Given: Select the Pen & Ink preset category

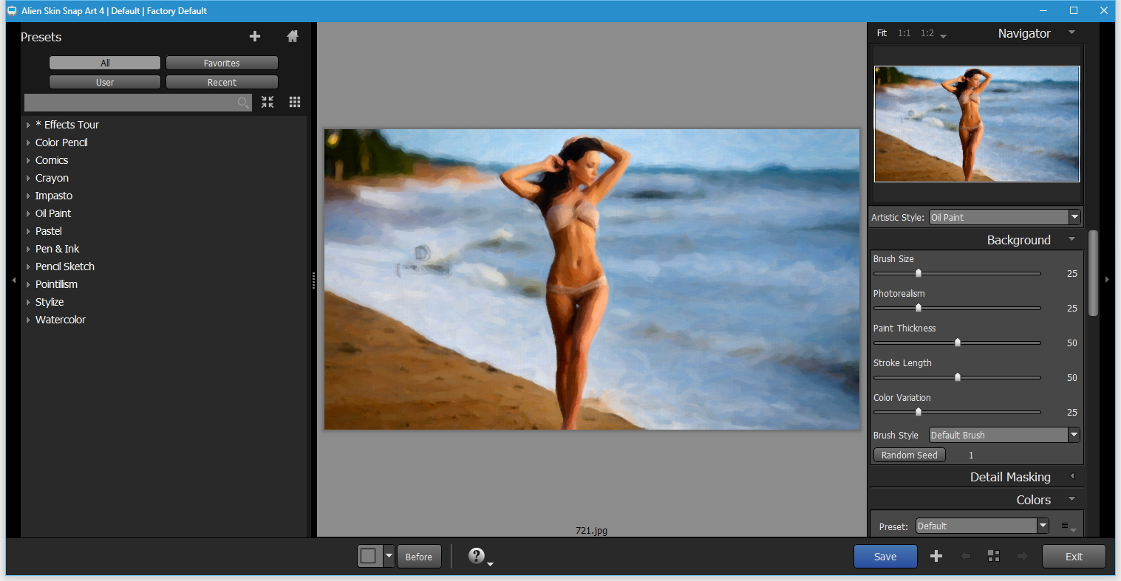Looking at the screenshot, I should [x=57, y=249].
